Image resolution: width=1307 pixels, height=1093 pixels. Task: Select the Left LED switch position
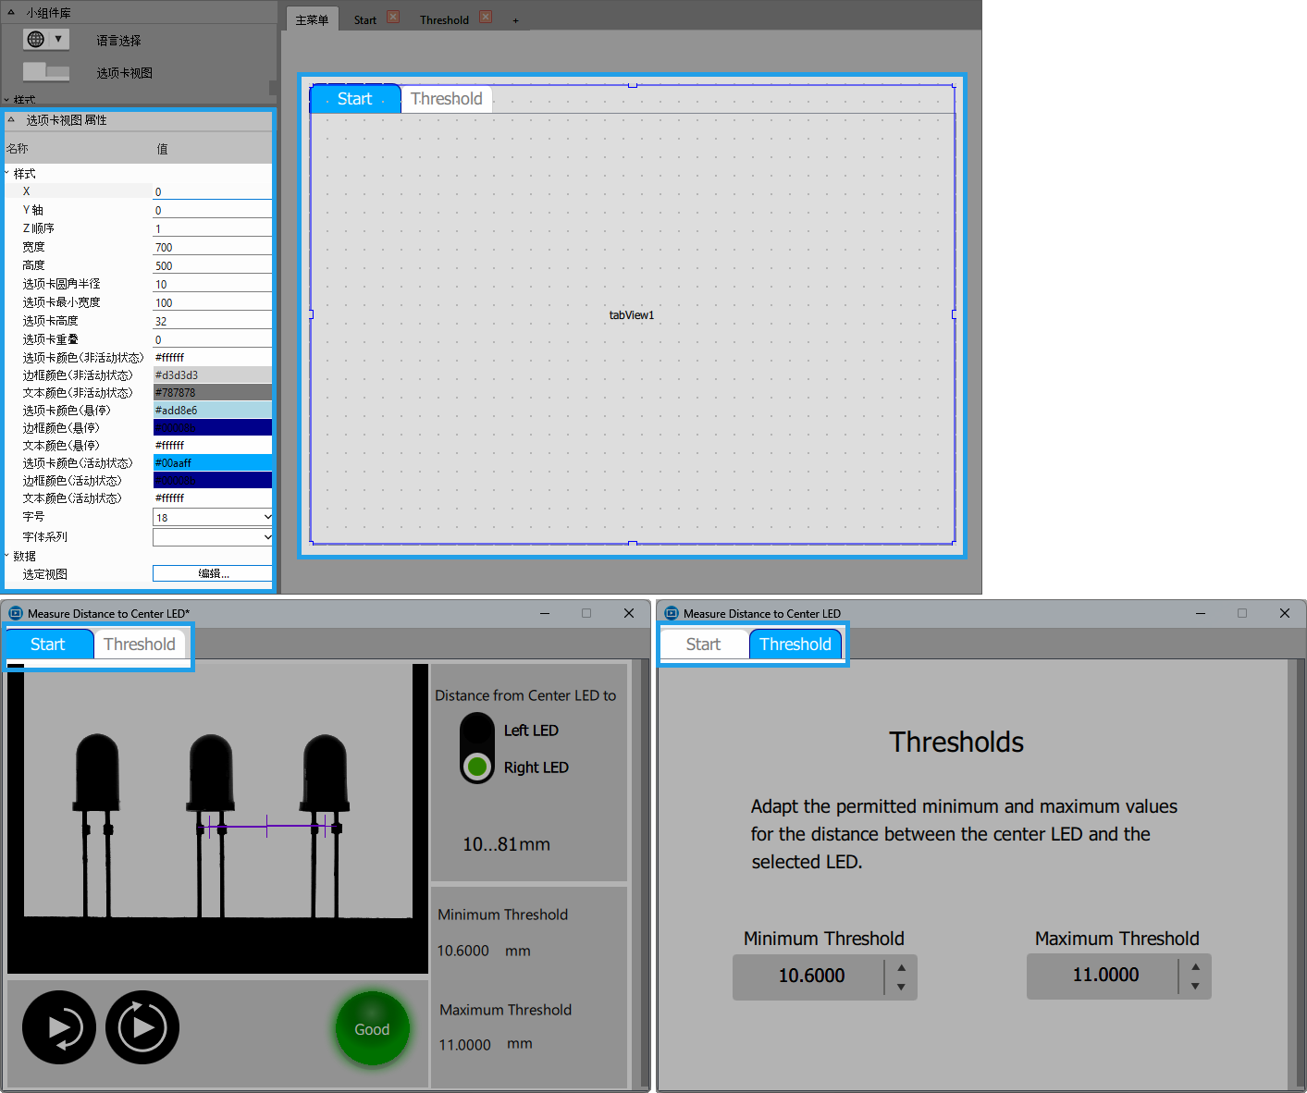pos(477,731)
